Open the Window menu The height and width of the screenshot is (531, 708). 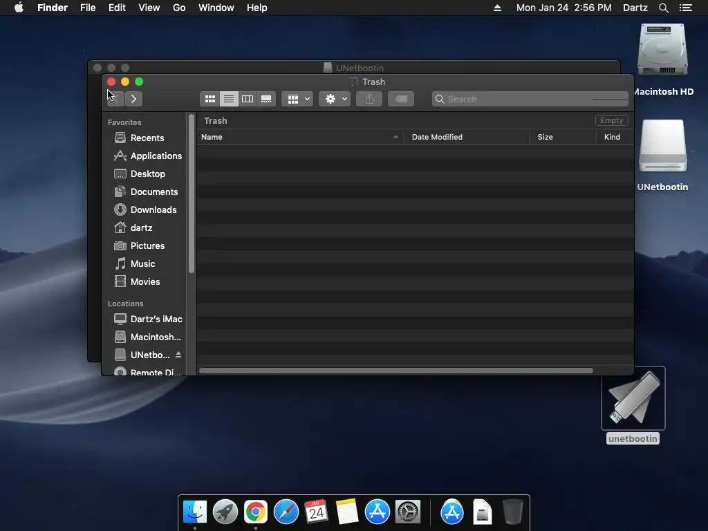(x=216, y=8)
